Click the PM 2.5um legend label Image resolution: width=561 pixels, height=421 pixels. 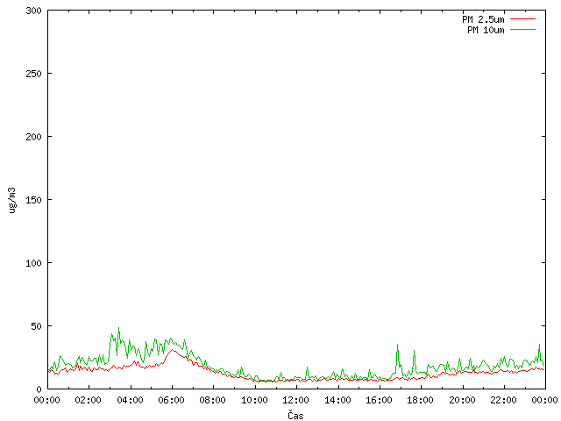(483, 19)
